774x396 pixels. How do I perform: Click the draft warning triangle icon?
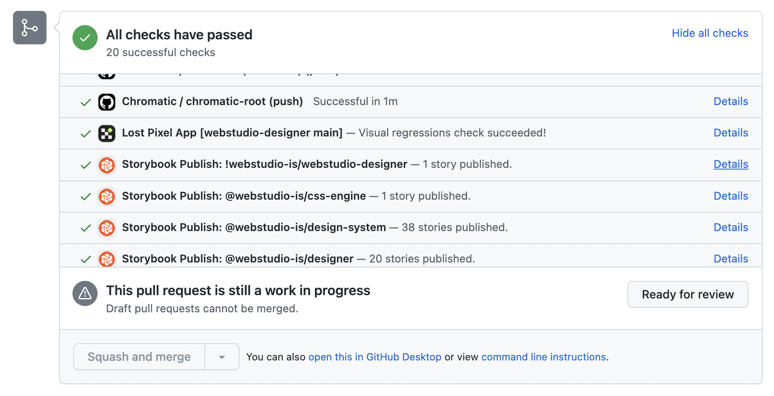click(x=85, y=293)
